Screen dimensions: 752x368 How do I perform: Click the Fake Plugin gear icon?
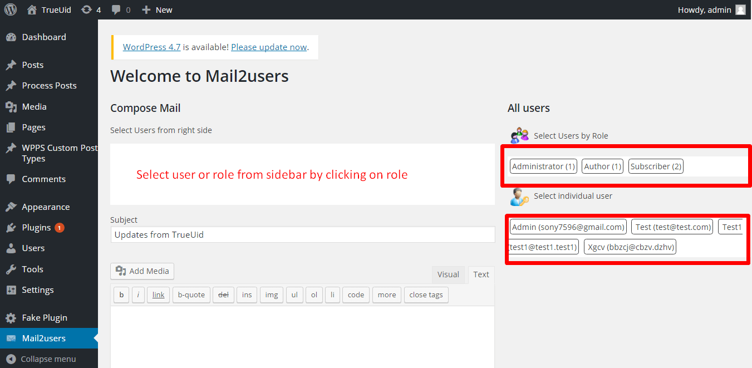tap(11, 318)
